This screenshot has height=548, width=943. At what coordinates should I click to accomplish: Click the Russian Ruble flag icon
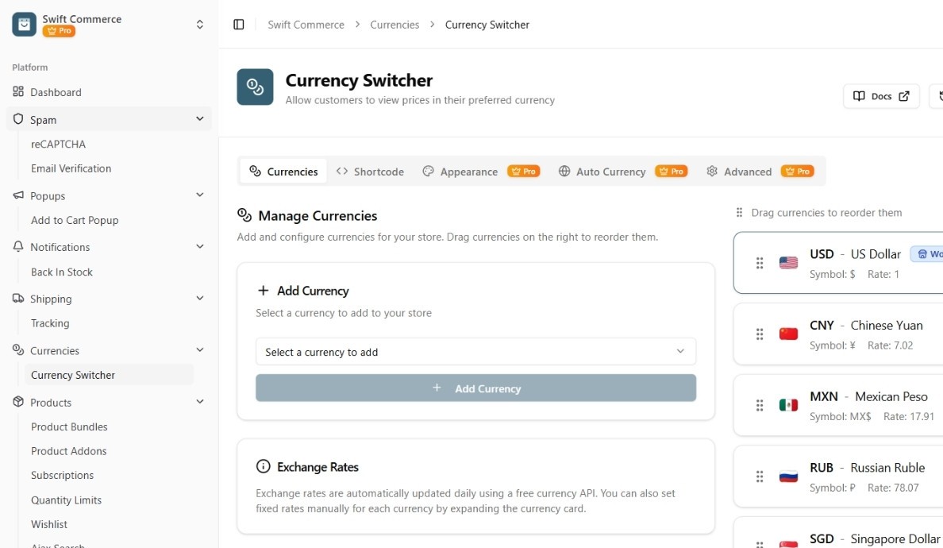point(788,477)
